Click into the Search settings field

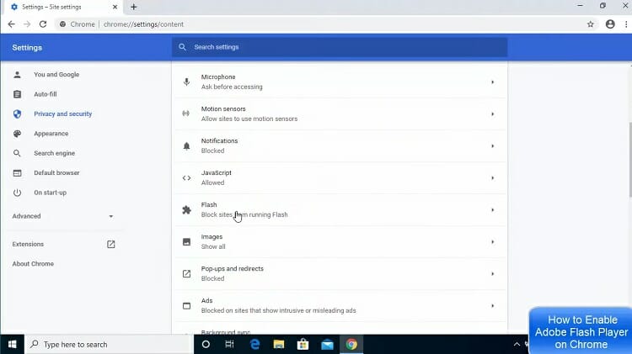click(340, 47)
